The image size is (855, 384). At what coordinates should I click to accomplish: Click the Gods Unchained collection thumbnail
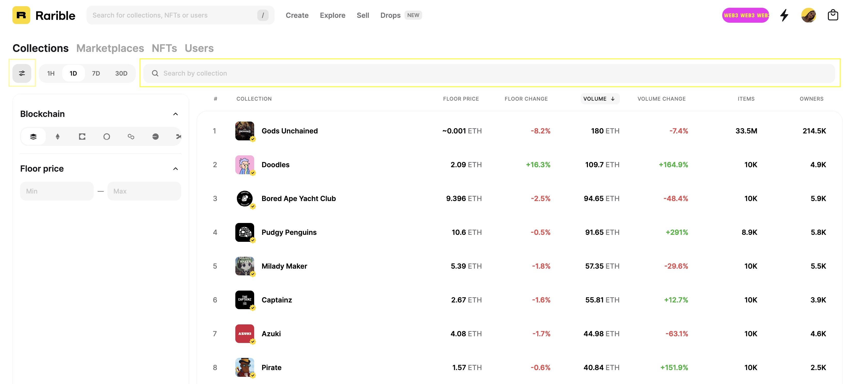point(245,131)
